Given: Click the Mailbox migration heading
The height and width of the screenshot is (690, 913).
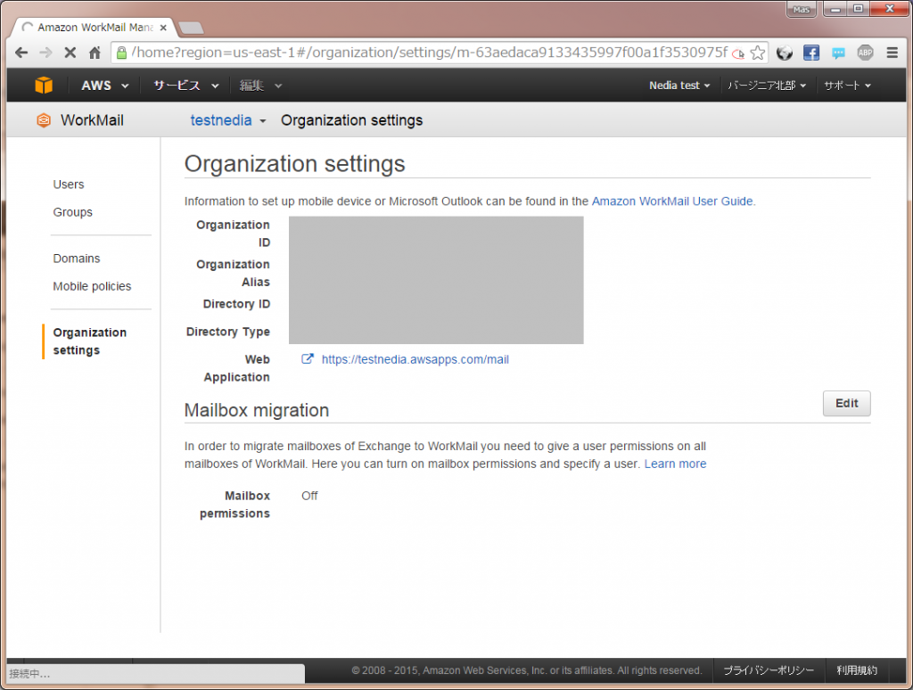Looking at the screenshot, I should (257, 410).
